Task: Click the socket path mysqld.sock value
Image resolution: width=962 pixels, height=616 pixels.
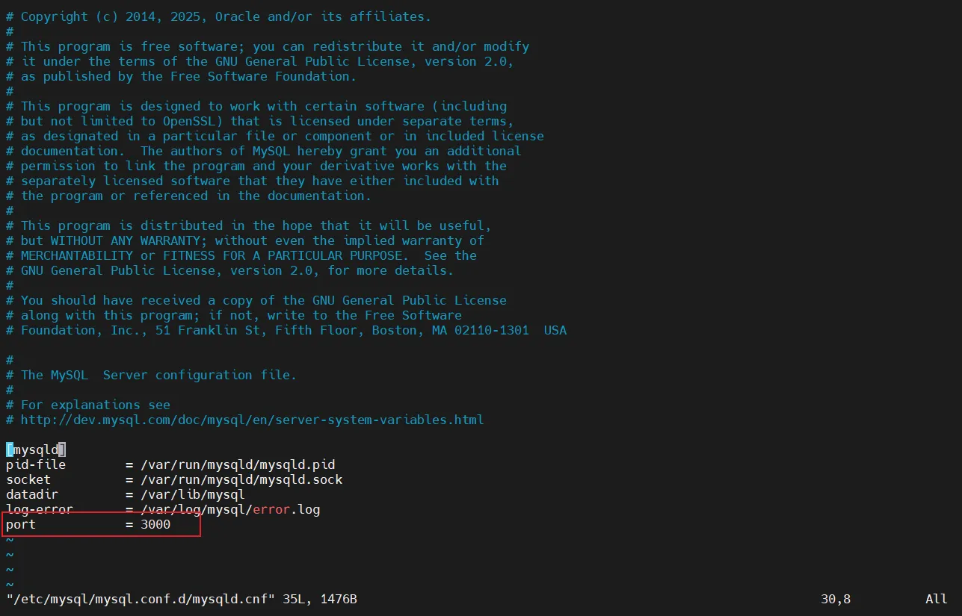Action: click(241, 479)
